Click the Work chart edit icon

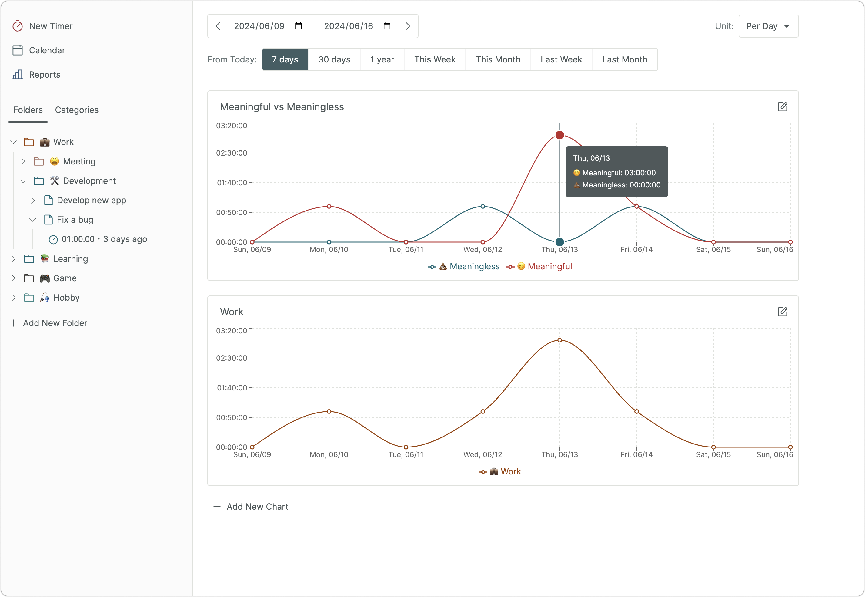click(783, 312)
